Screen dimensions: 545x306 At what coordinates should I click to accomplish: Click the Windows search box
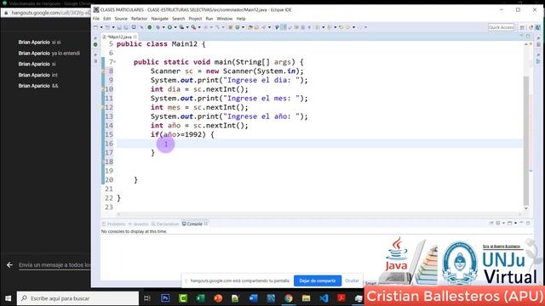coord(77,298)
